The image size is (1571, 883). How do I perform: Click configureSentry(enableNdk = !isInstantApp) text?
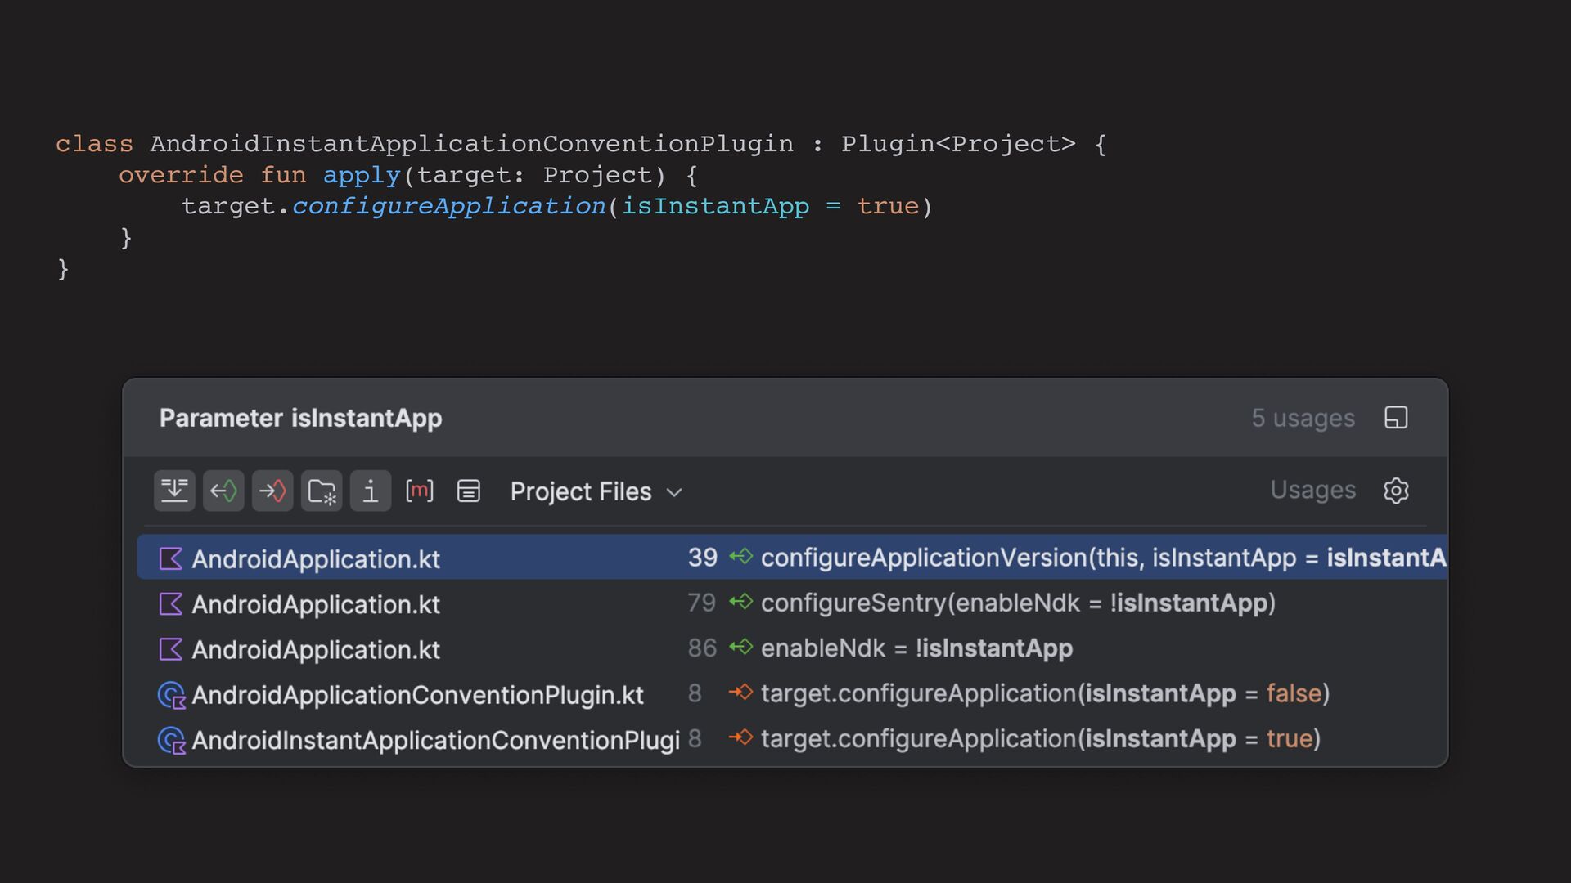pos(1018,603)
